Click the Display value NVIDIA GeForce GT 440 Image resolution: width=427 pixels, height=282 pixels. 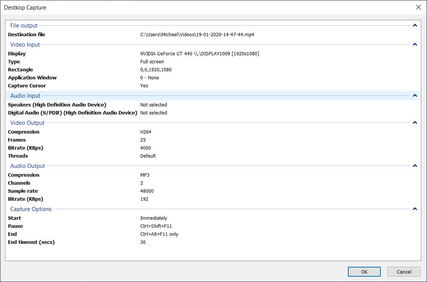200,54
